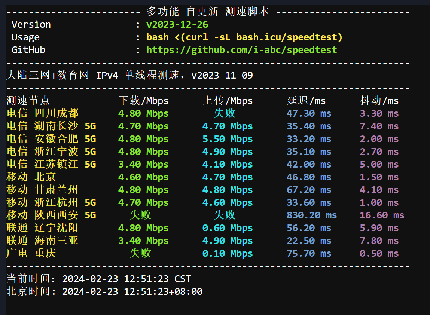Click jitter 2.70 ms for 浙江宁波
430x315 pixels.
point(379,152)
